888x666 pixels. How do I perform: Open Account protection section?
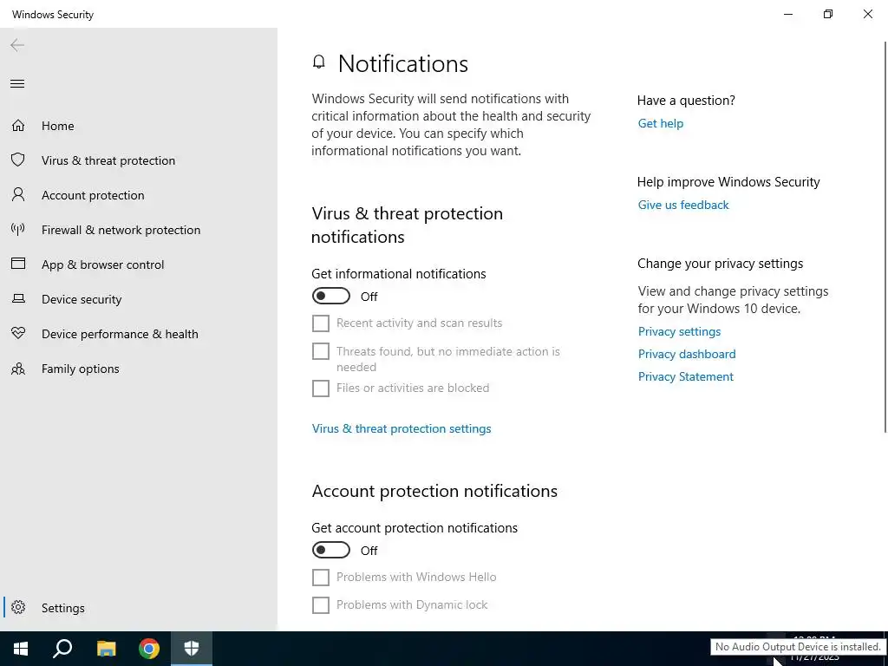pos(139,195)
